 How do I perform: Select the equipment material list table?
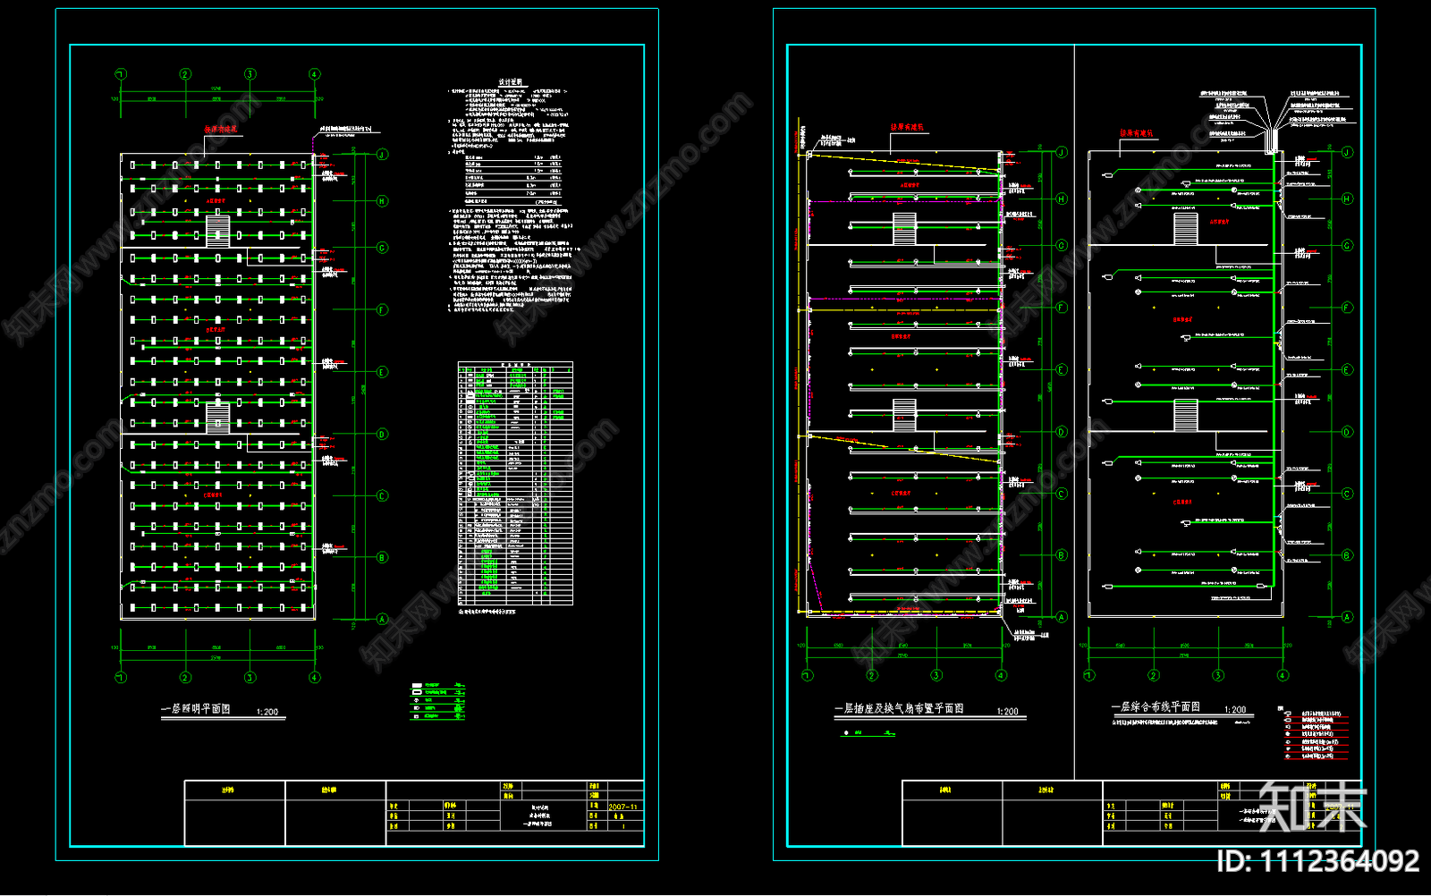[515, 484]
